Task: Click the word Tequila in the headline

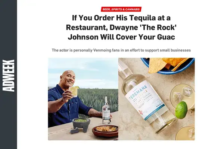Action: pos(143,18)
